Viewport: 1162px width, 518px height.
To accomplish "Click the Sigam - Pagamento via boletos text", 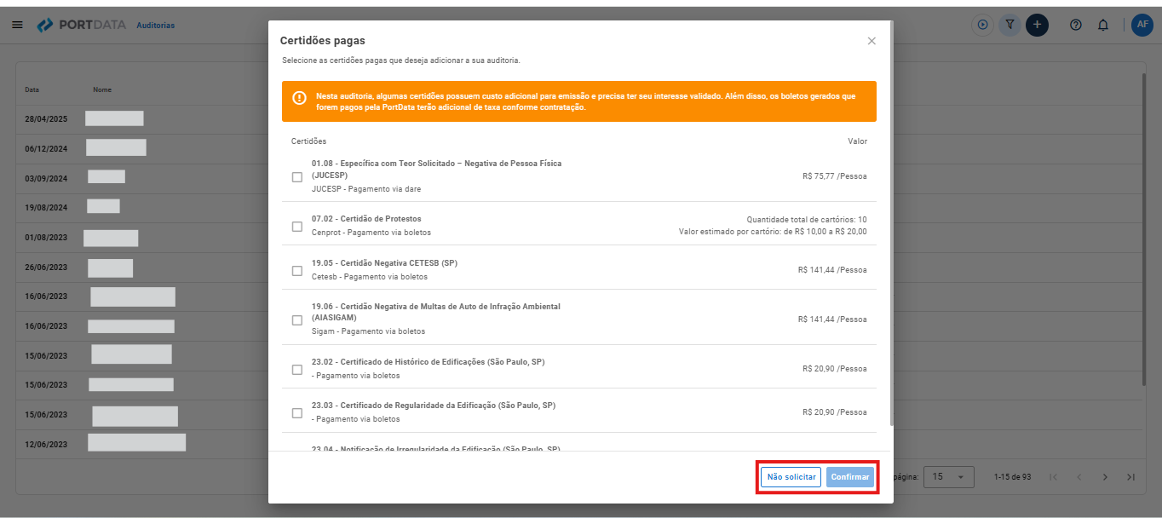I will pos(368,331).
